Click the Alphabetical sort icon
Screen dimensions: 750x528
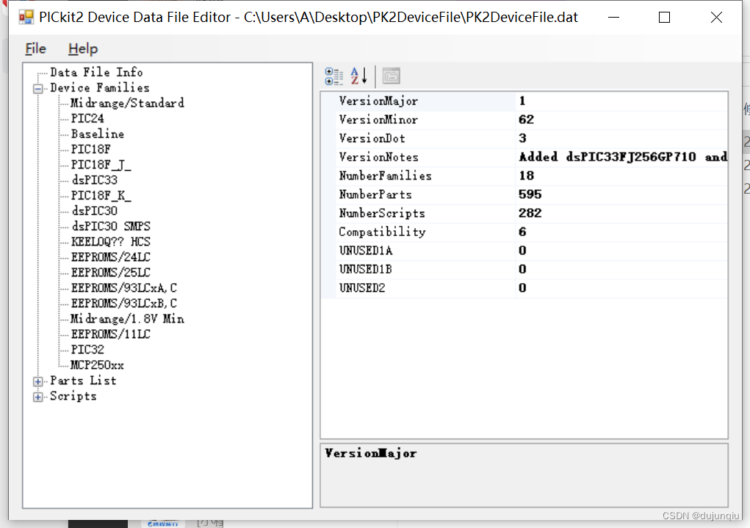pyautogui.click(x=358, y=76)
